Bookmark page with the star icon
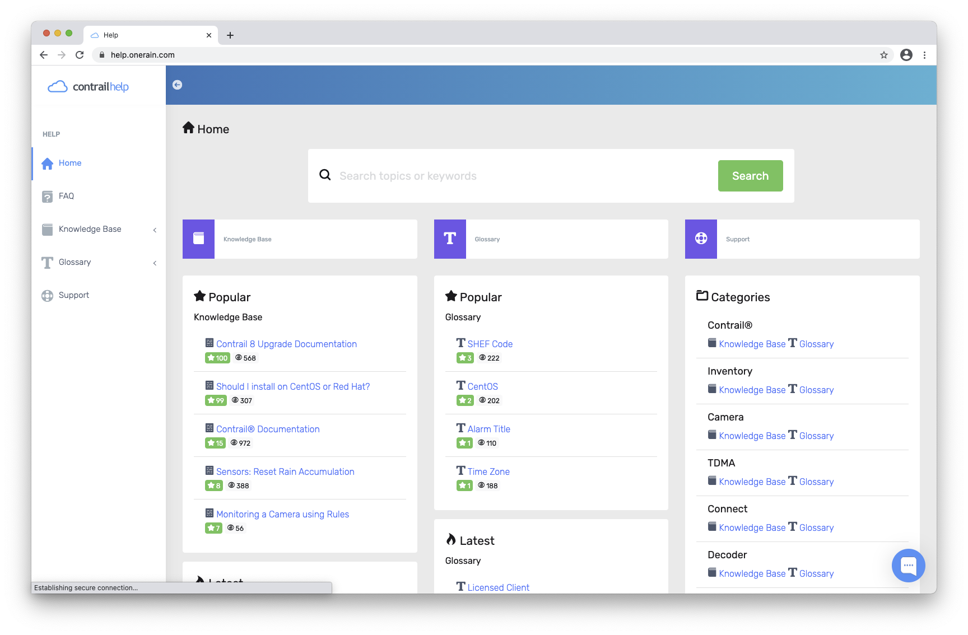 pos(883,55)
